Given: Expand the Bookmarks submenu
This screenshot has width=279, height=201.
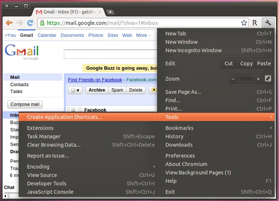Looking at the screenshot, I should click(x=216, y=128).
